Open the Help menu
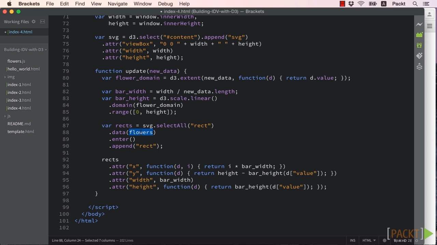This screenshot has height=245, width=437. [184, 4]
